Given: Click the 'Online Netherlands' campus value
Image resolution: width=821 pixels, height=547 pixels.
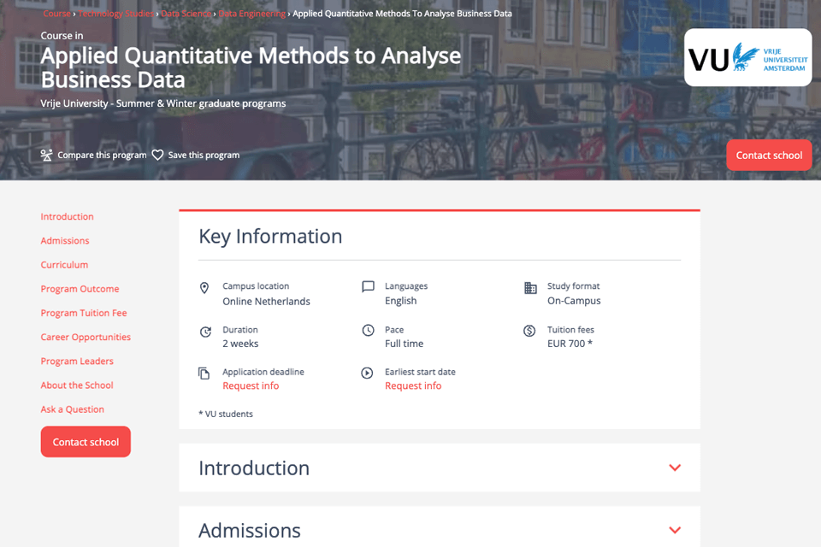Looking at the screenshot, I should (x=267, y=302).
